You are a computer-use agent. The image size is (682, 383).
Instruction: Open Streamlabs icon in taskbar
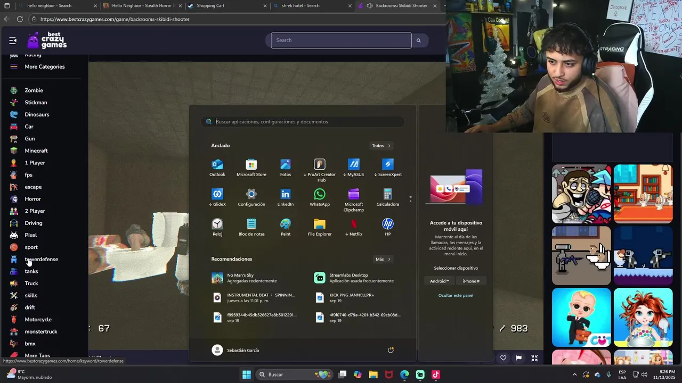[420, 374]
